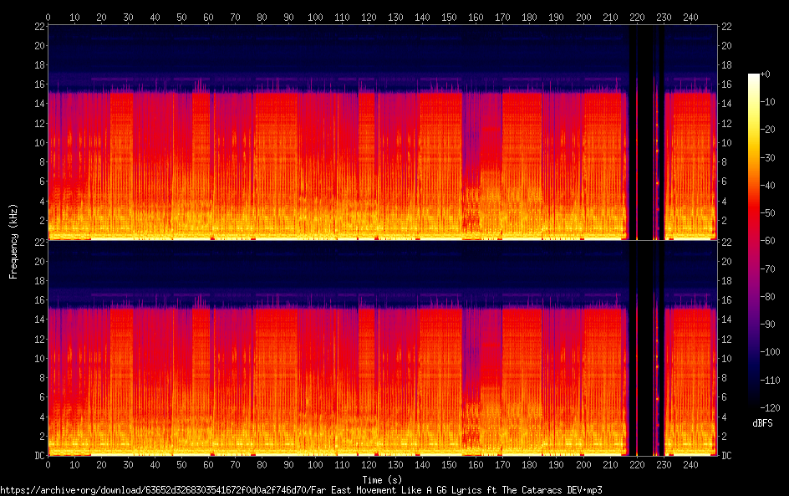
Task: Click the dBFS label below the color scale
Action: (x=762, y=424)
